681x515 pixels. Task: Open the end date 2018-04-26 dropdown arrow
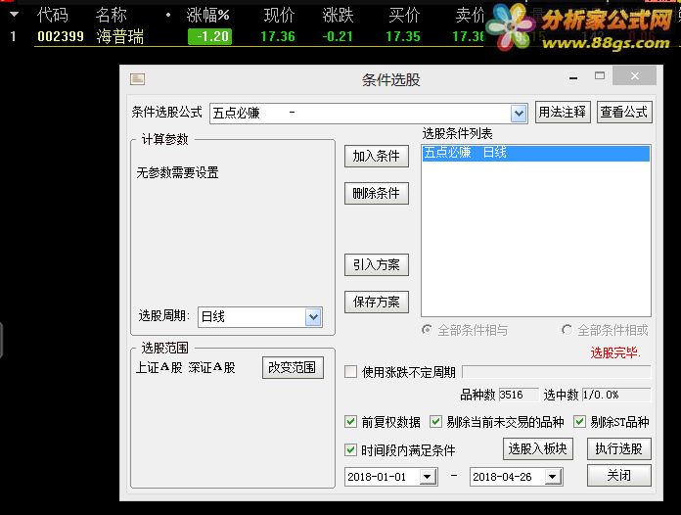[x=553, y=477]
